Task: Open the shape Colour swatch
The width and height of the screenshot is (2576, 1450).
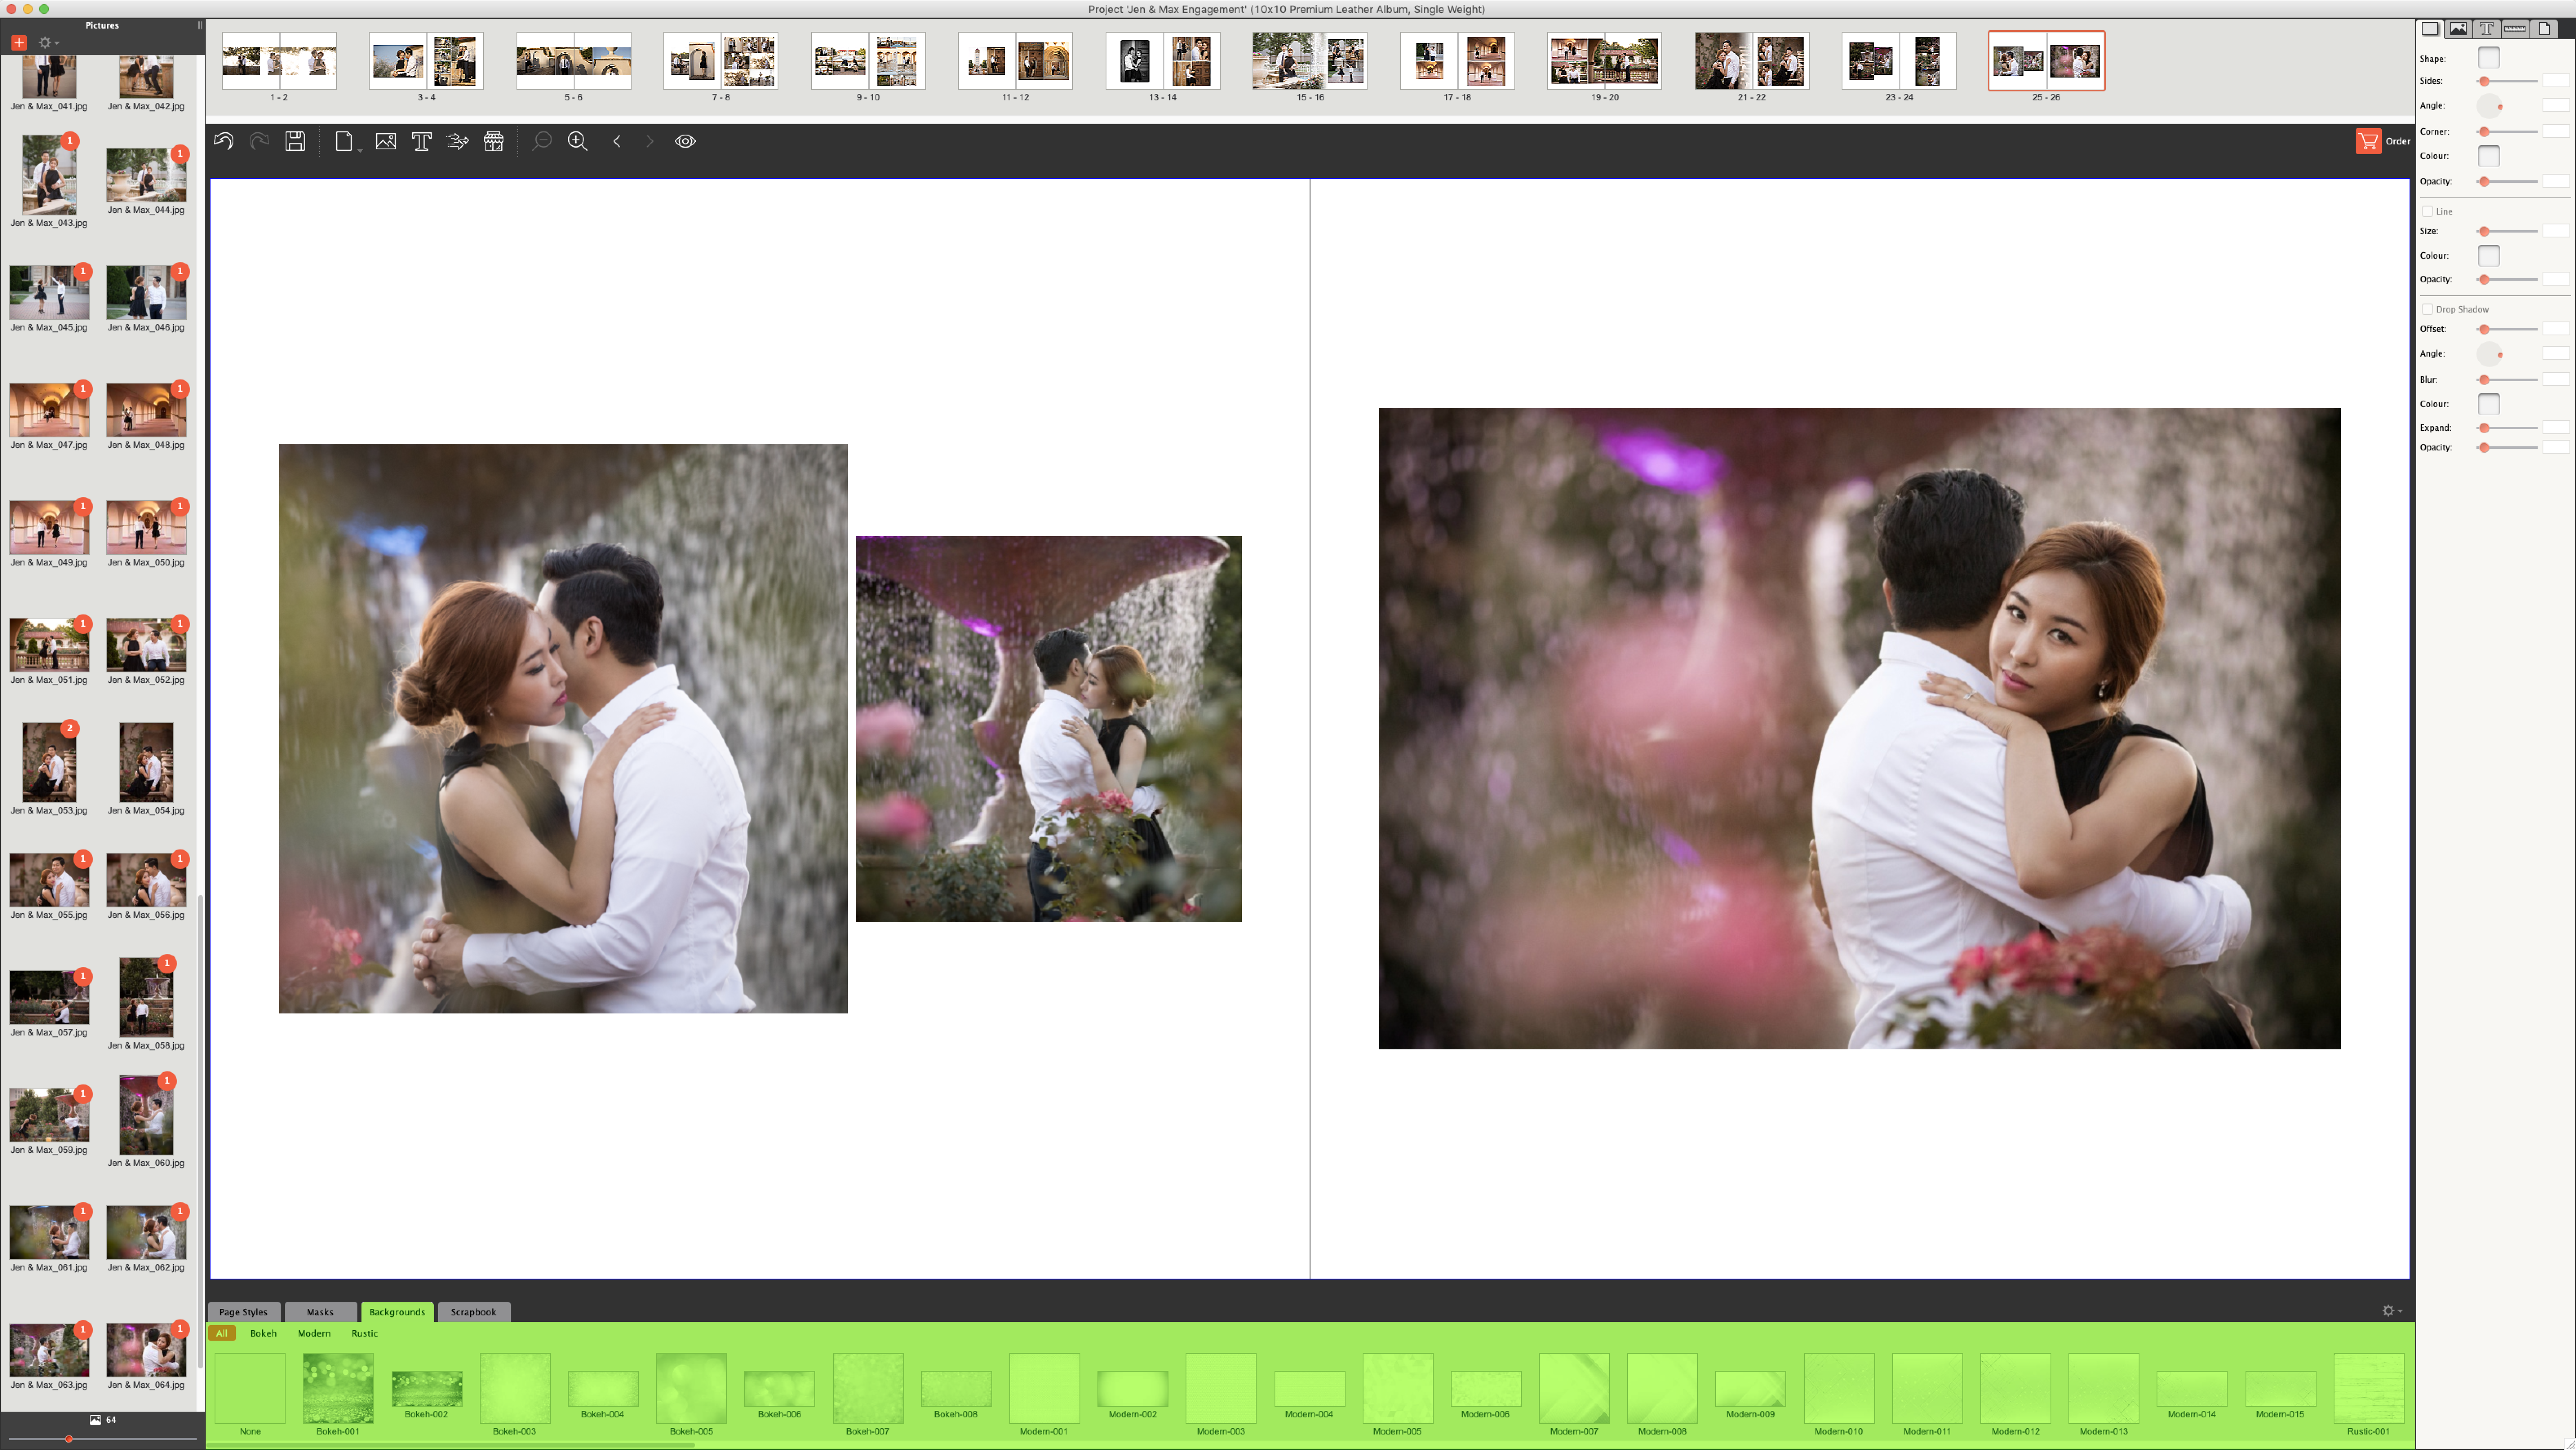Action: click(2489, 156)
